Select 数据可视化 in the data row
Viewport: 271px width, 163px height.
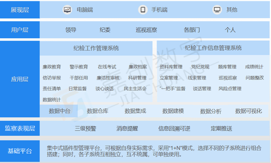248,111
